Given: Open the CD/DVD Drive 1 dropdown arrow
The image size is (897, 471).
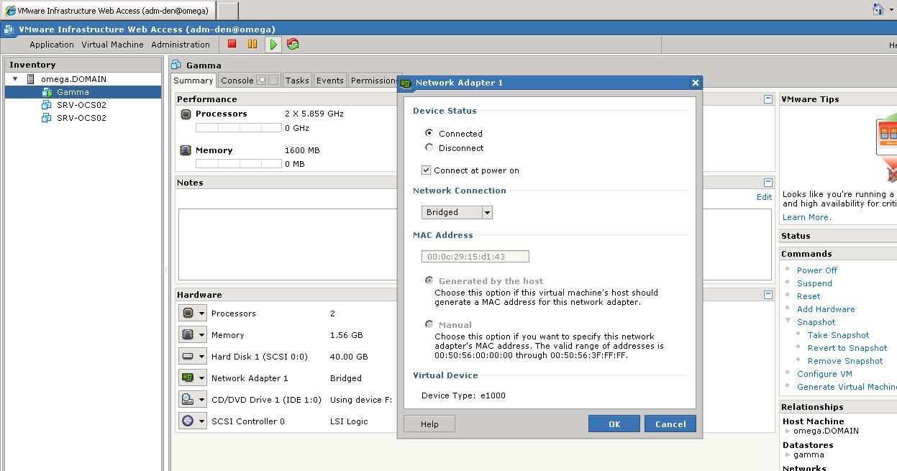Looking at the screenshot, I should tap(202, 400).
